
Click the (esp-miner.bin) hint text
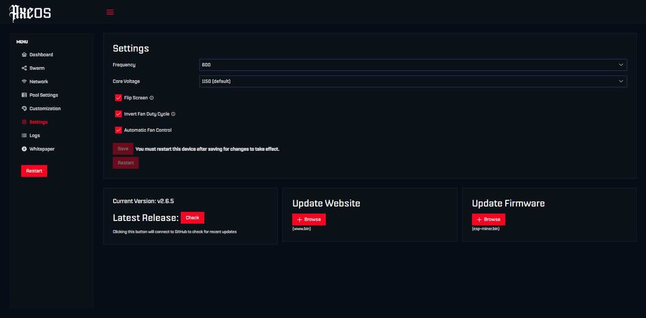486,229
